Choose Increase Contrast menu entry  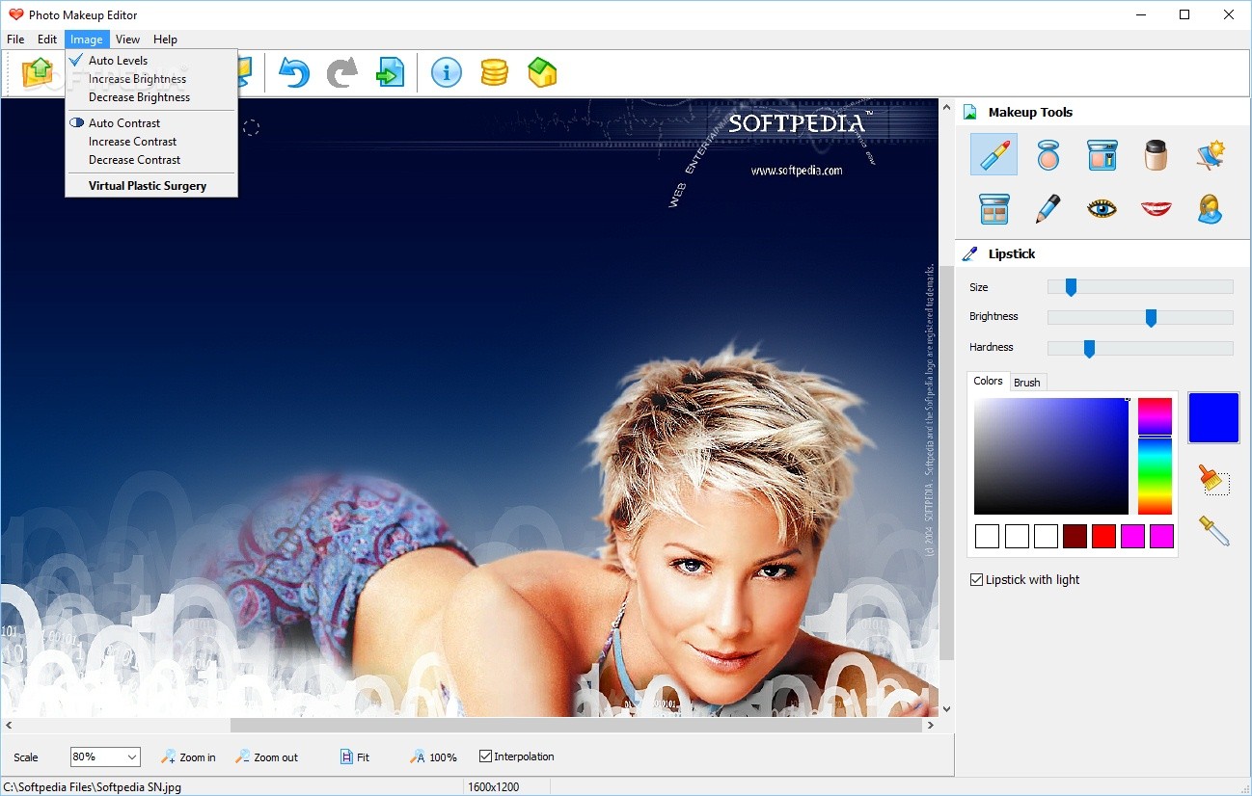[150, 142]
